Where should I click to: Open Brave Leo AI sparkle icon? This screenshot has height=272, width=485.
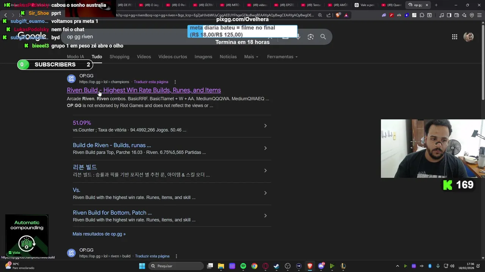coord(464,15)
